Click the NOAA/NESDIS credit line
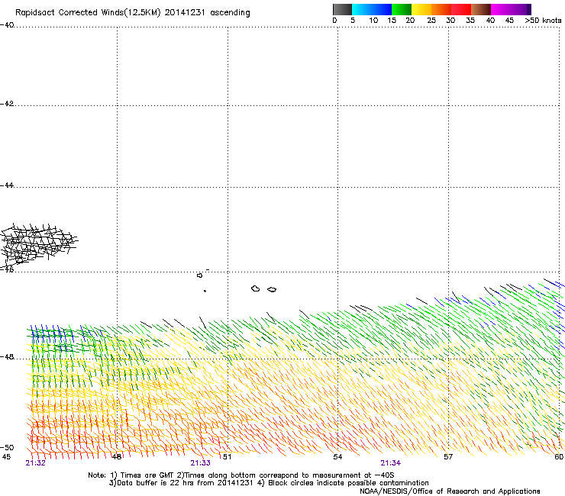 [x=450, y=491]
